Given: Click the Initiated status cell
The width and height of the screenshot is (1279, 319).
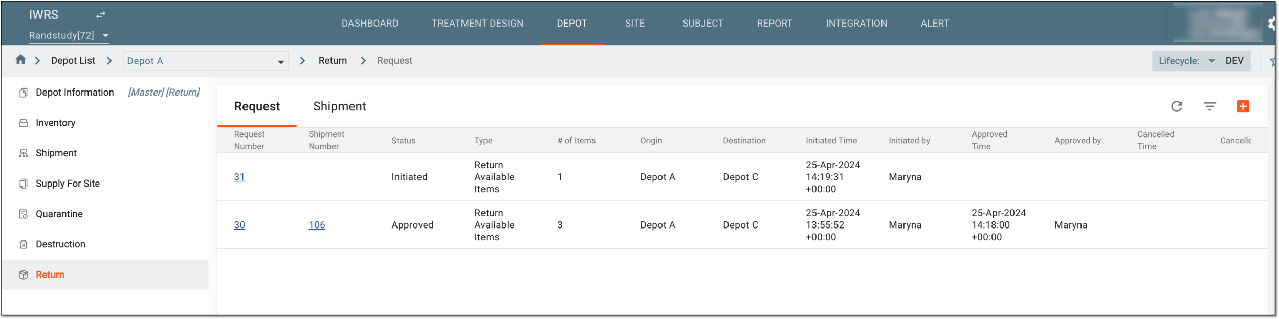Looking at the screenshot, I should pos(409,177).
